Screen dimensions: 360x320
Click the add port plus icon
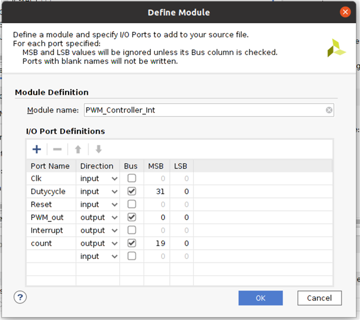pyautogui.click(x=37, y=149)
